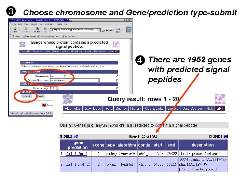Click the pink cell image on query form header

(116, 44)
